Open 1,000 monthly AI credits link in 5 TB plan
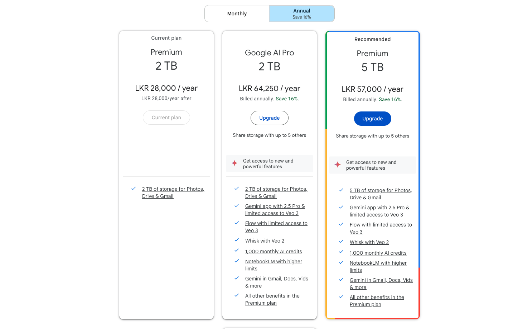 (378, 253)
